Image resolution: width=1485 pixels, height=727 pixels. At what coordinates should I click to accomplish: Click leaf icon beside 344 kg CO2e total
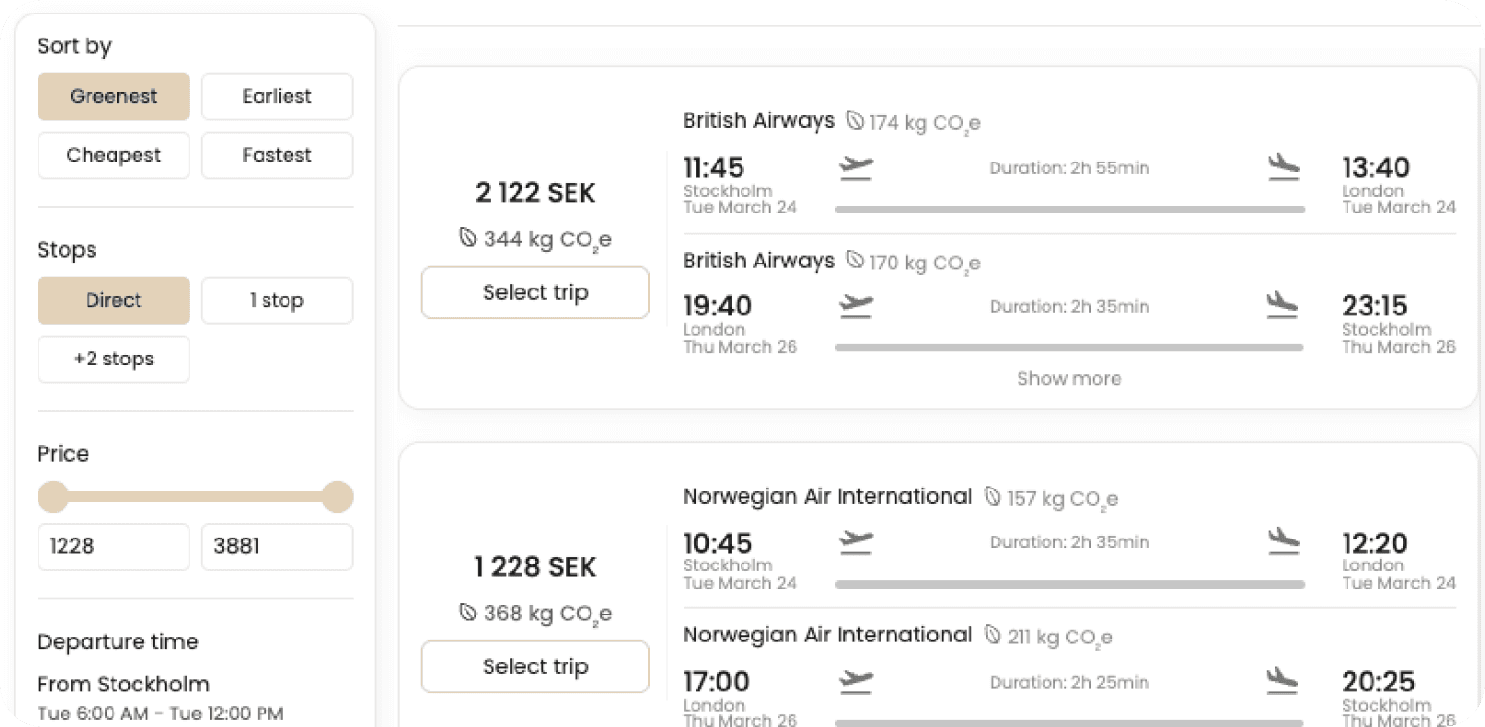467,238
